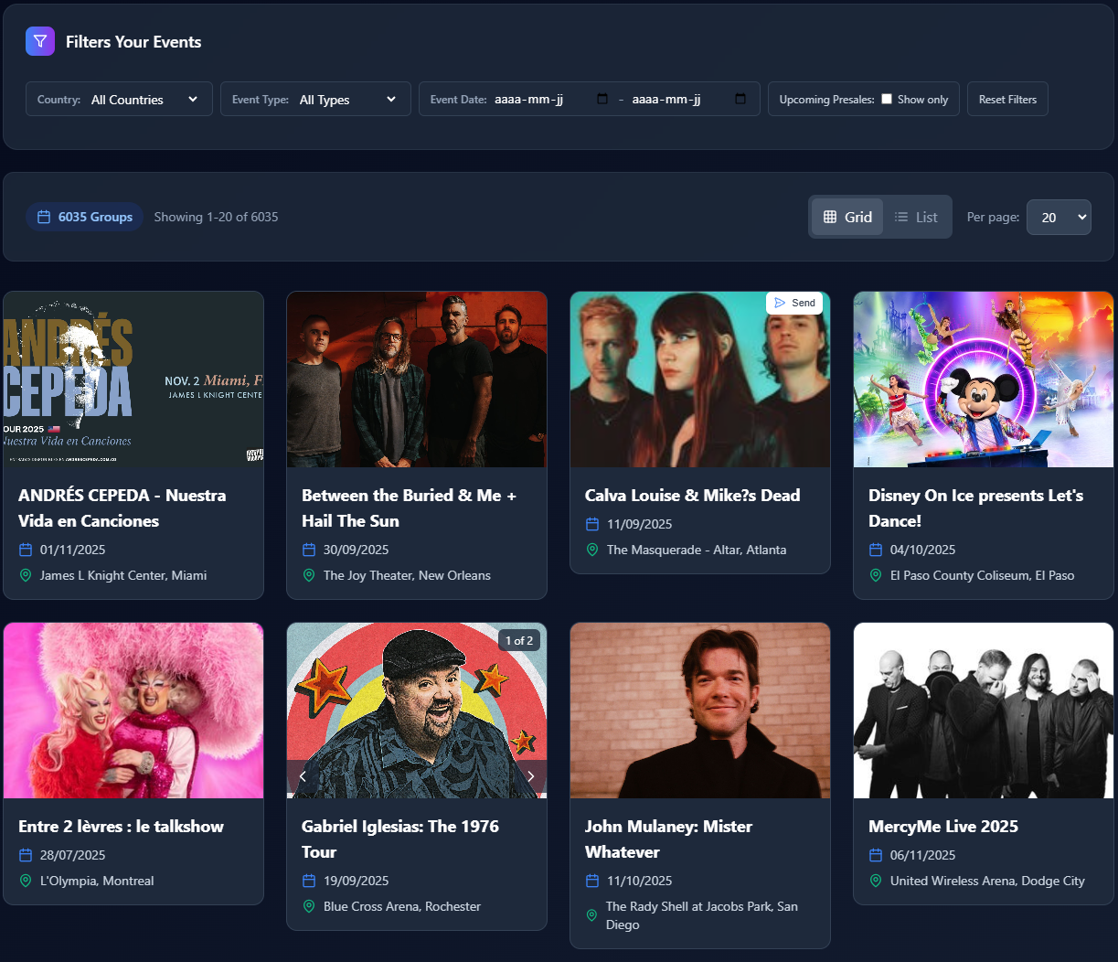Open Between the Buried & Me + Hail The Sun title
This screenshot has height=962, width=1118.
[x=410, y=508]
